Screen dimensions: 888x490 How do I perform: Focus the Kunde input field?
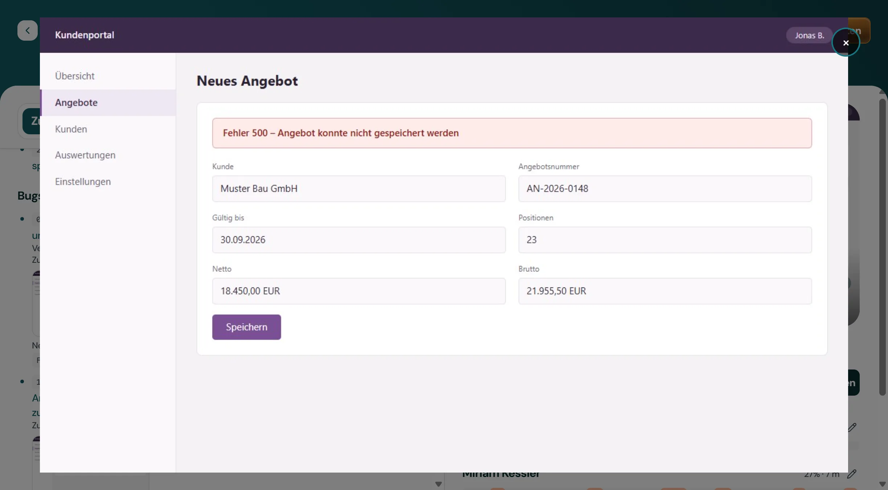point(359,189)
